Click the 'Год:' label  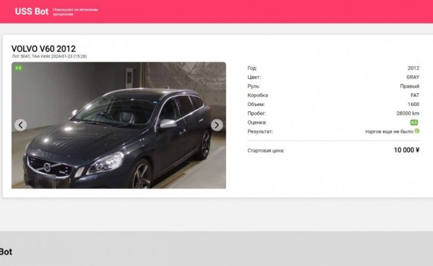252,68
